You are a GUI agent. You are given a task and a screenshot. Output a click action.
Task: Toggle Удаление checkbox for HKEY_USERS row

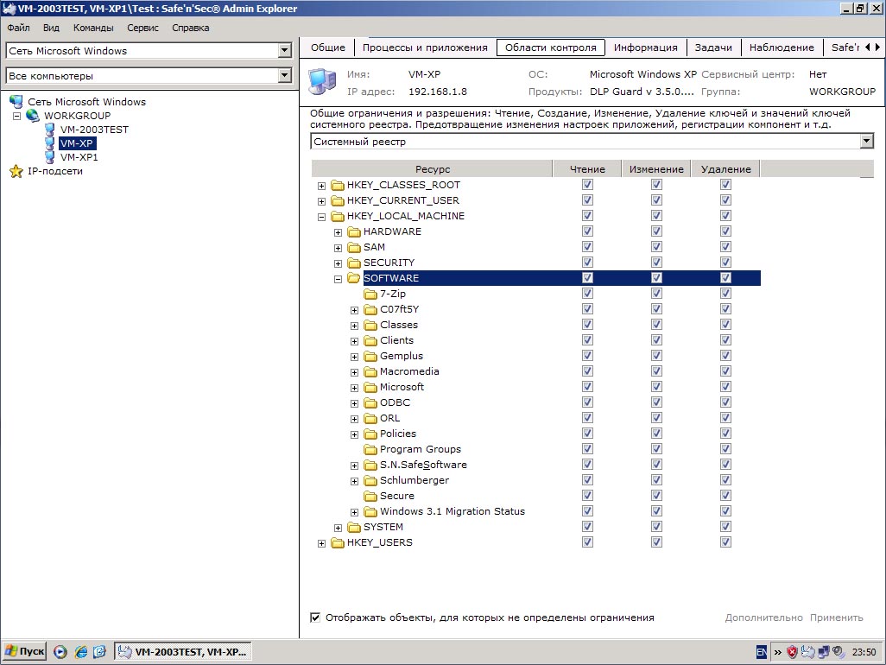[x=725, y=541]
